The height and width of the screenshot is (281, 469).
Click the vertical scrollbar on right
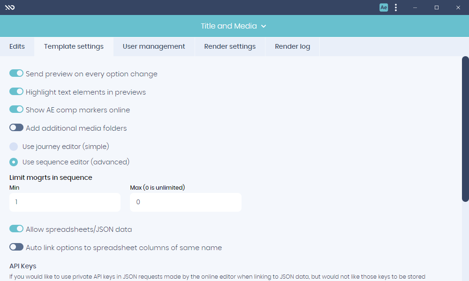465,129
